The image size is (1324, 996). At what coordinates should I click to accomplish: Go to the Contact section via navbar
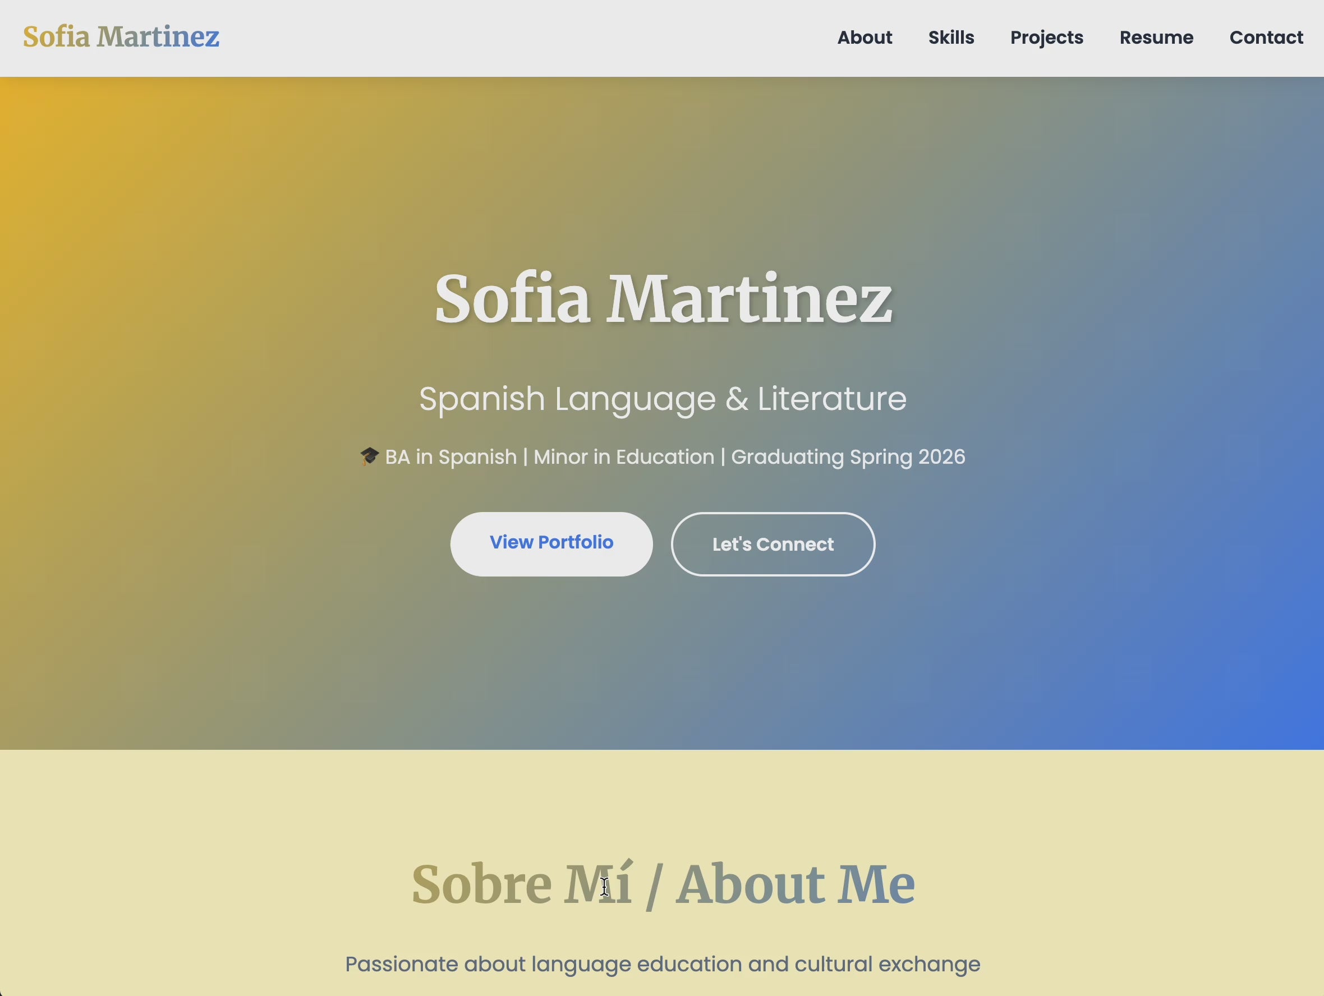coord(1267,37)
